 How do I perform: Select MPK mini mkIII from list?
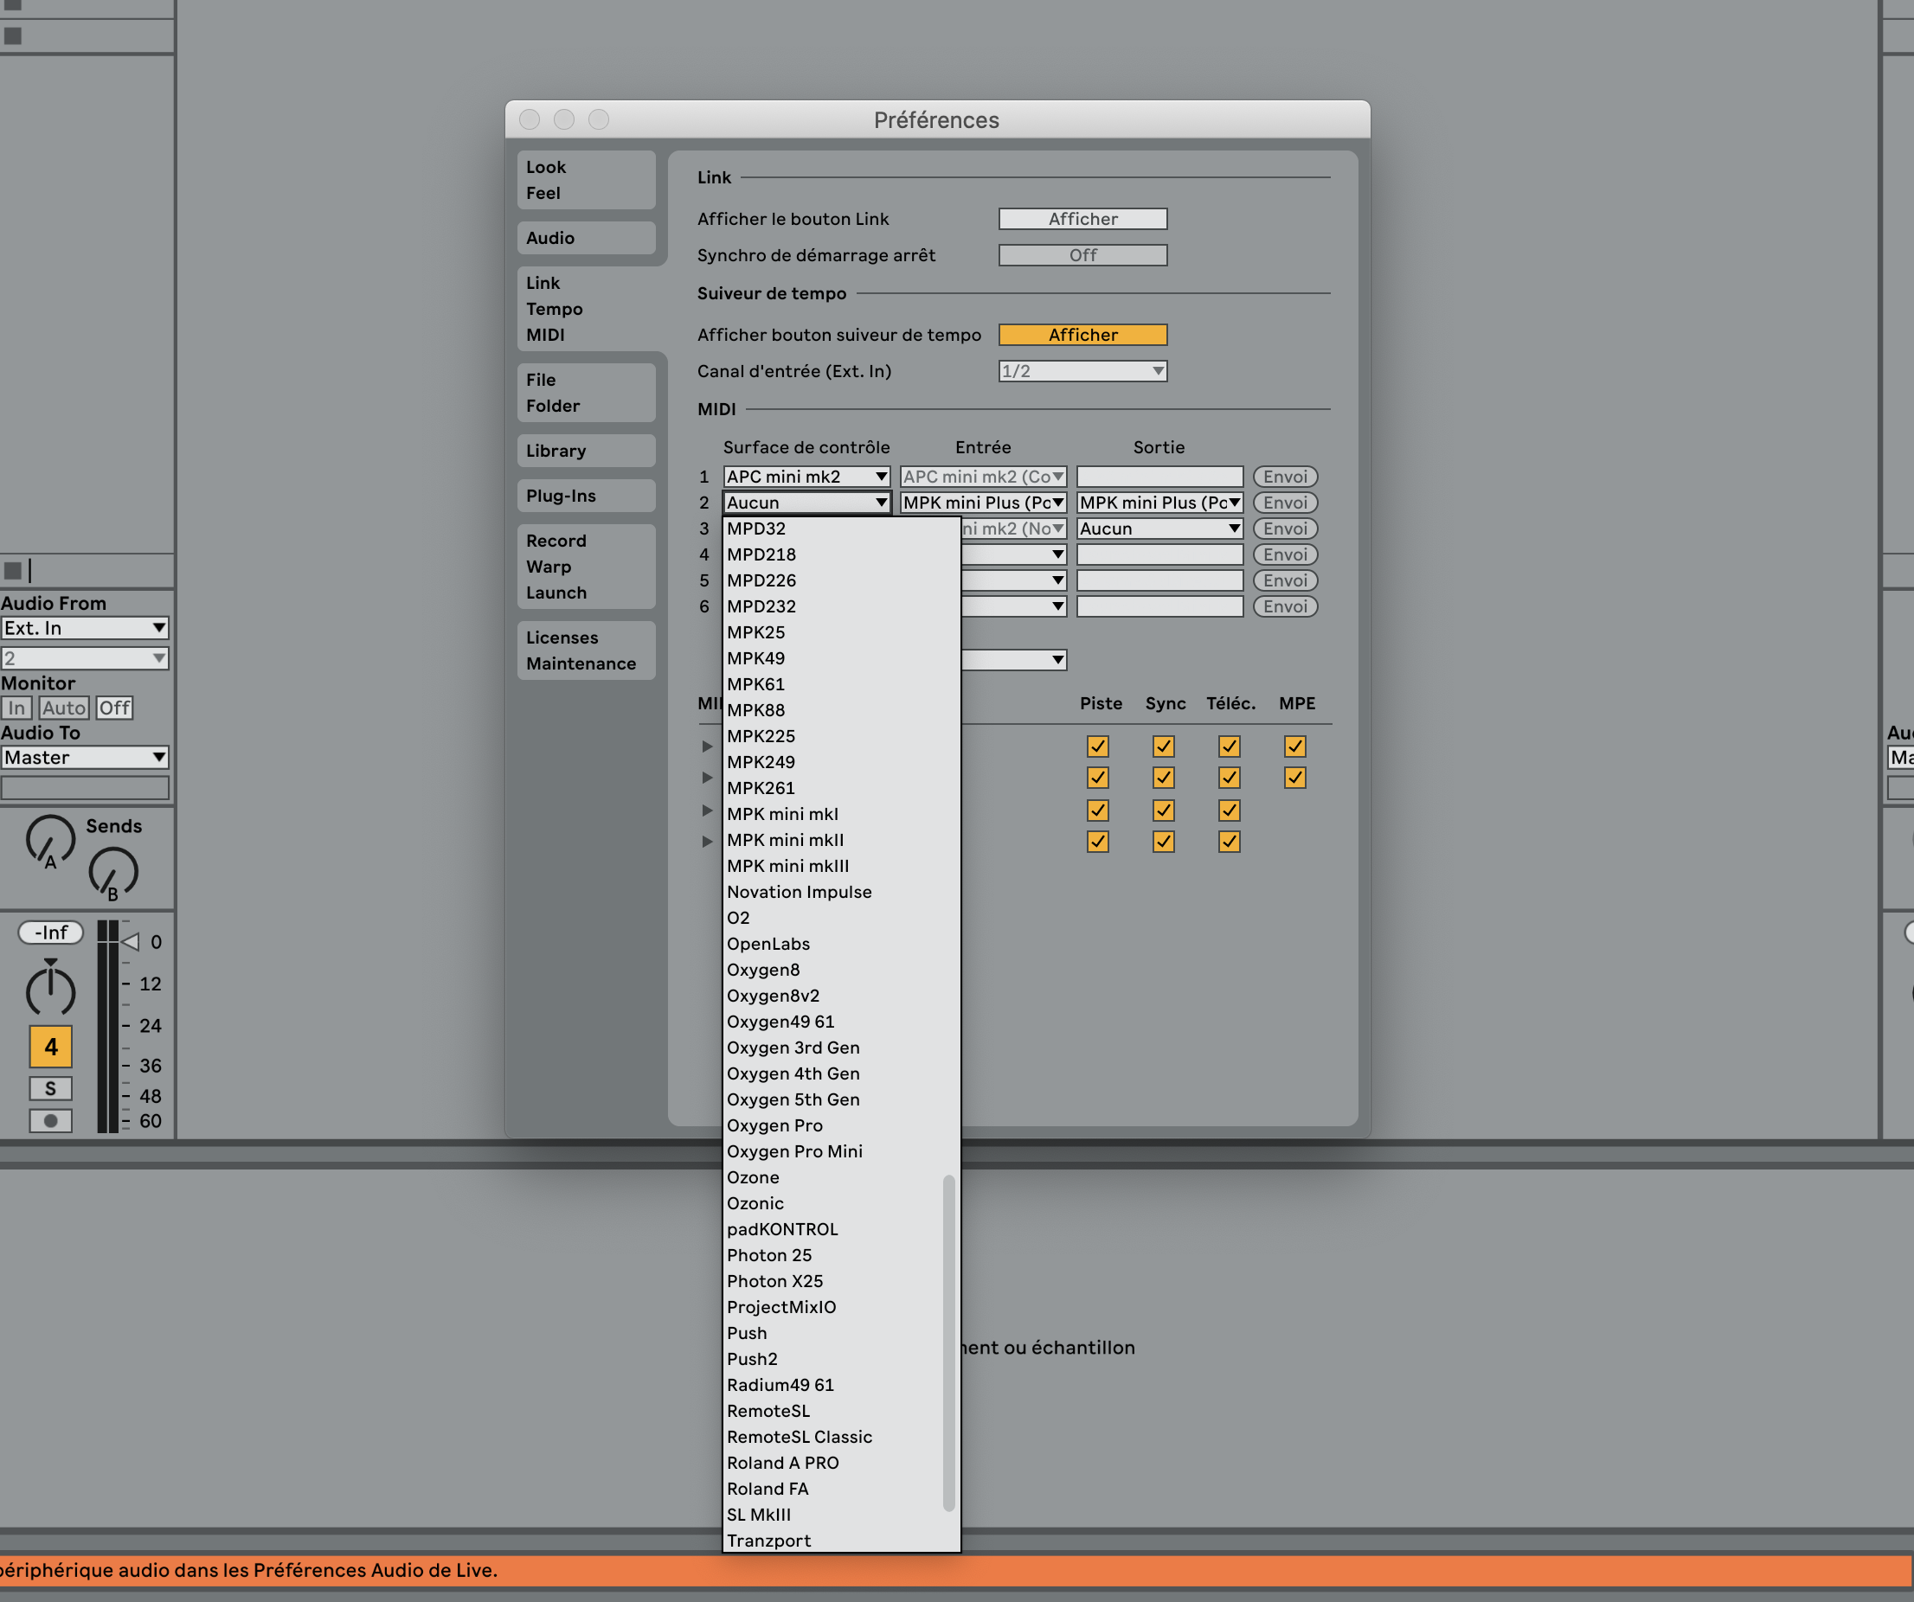click(x=787, y=866)
